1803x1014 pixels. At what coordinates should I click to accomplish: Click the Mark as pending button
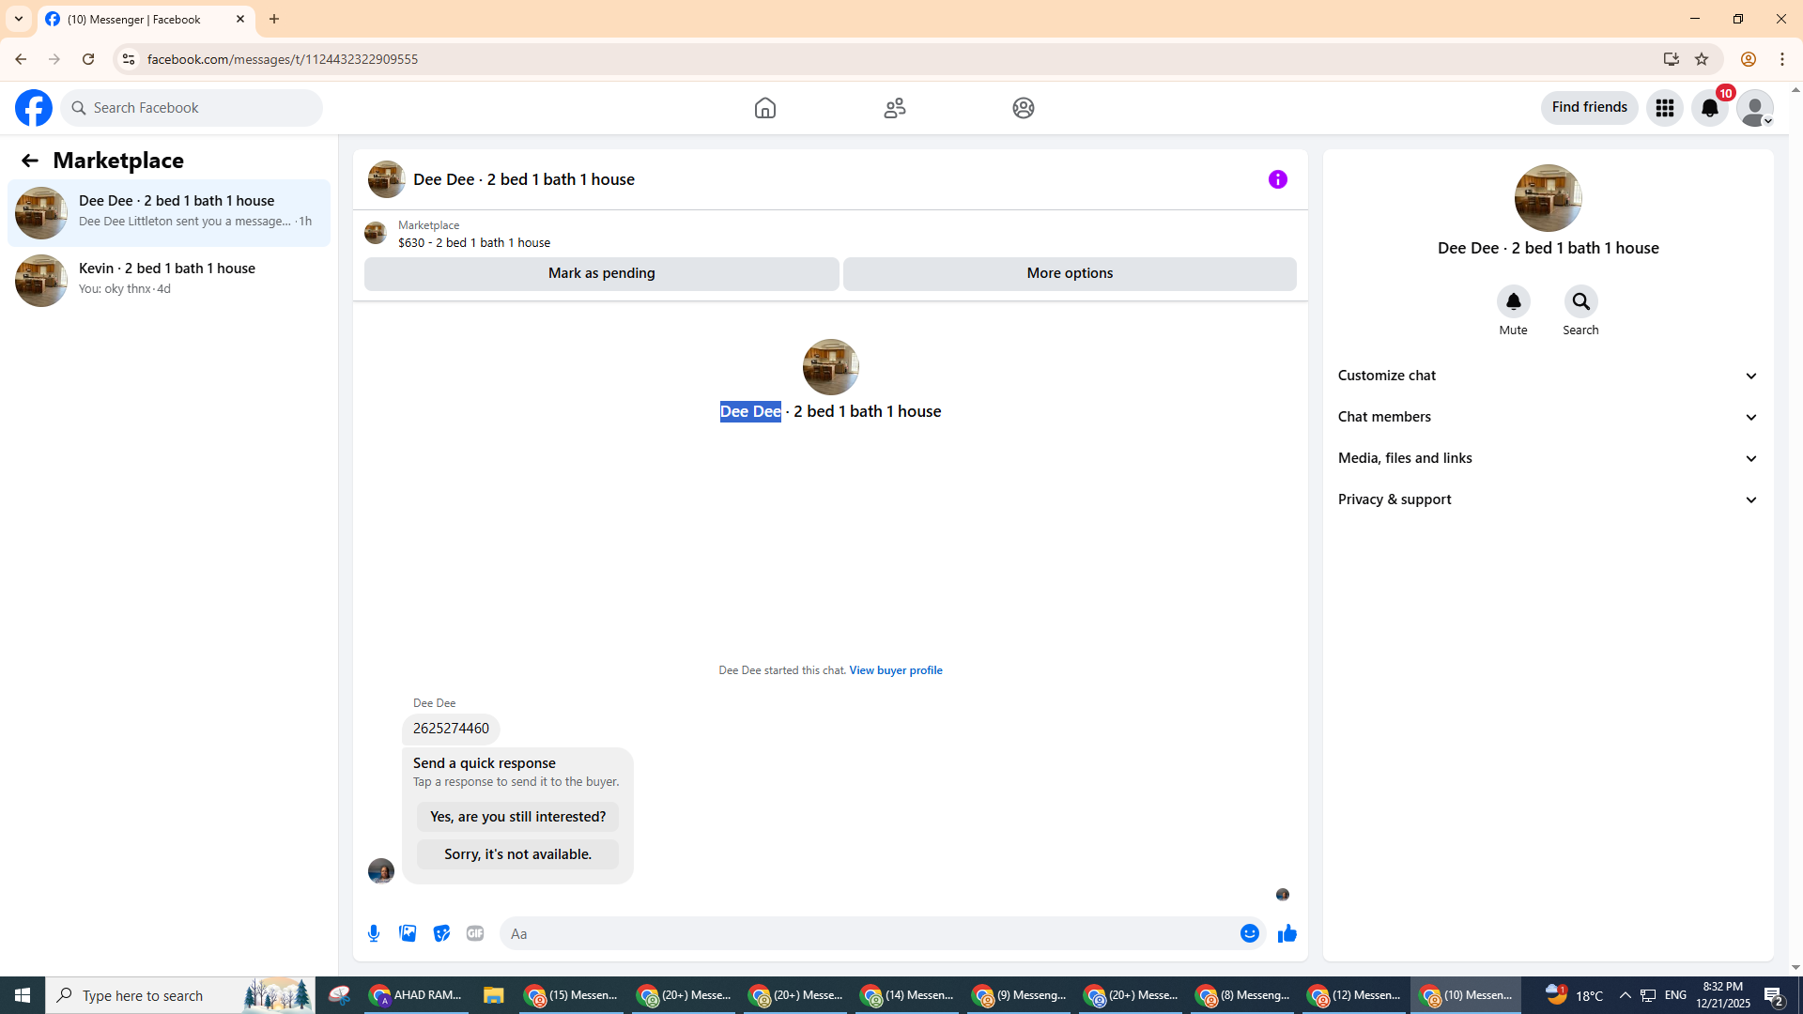(x=601, y=273)
